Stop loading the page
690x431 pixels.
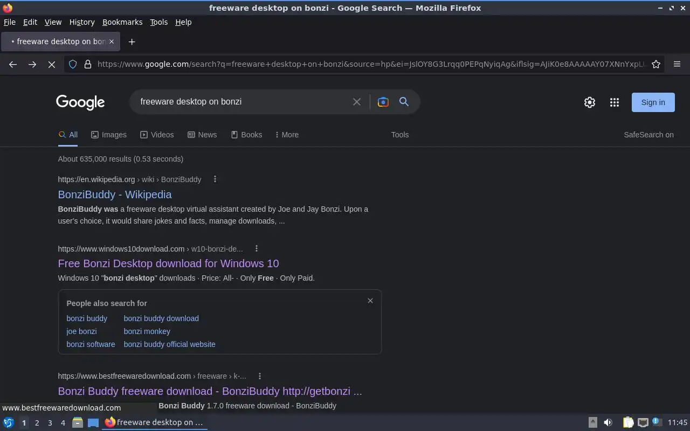click(52, 64)
